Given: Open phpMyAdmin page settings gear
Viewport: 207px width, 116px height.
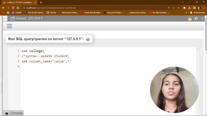Looking at the screenshot, I should (196, 19).
